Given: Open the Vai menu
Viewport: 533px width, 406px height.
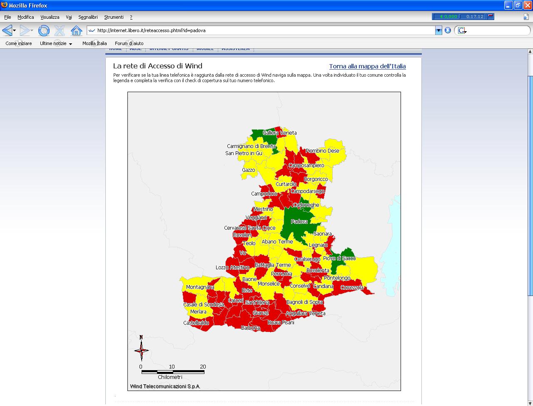Looking at the screenshot, I should pos(69,17).
